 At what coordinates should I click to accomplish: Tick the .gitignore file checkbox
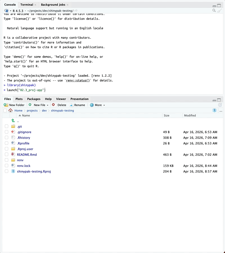pyautogui.click(x=6, y=132)
